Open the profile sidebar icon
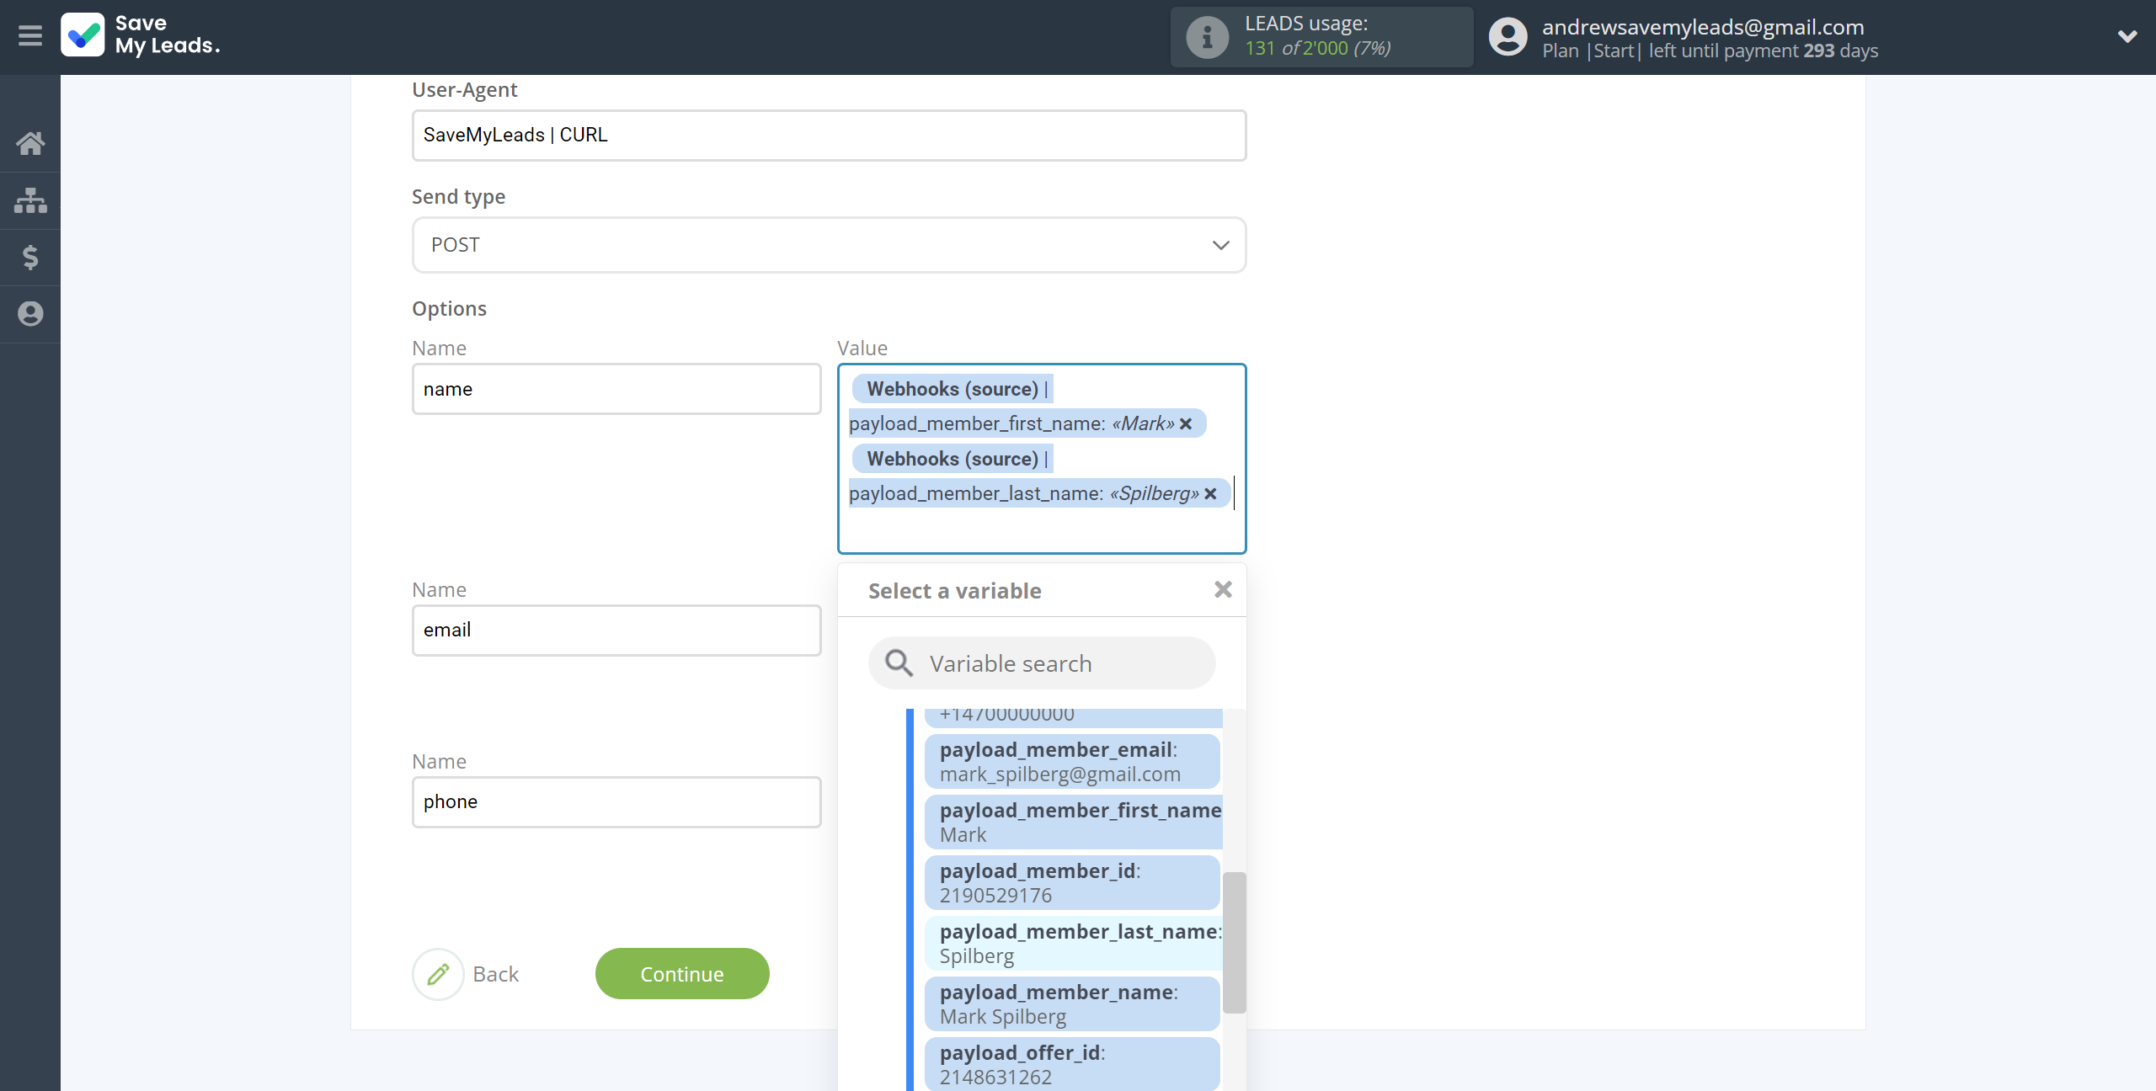The width and height of the screenshot is (2156, 1091). click(30, 314)
